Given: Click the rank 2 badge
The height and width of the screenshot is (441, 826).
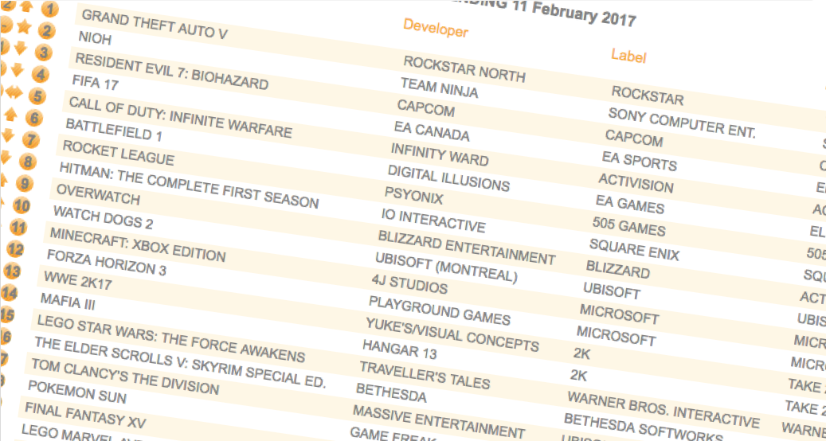Looking at the screenshot, I should pos(46,31).
